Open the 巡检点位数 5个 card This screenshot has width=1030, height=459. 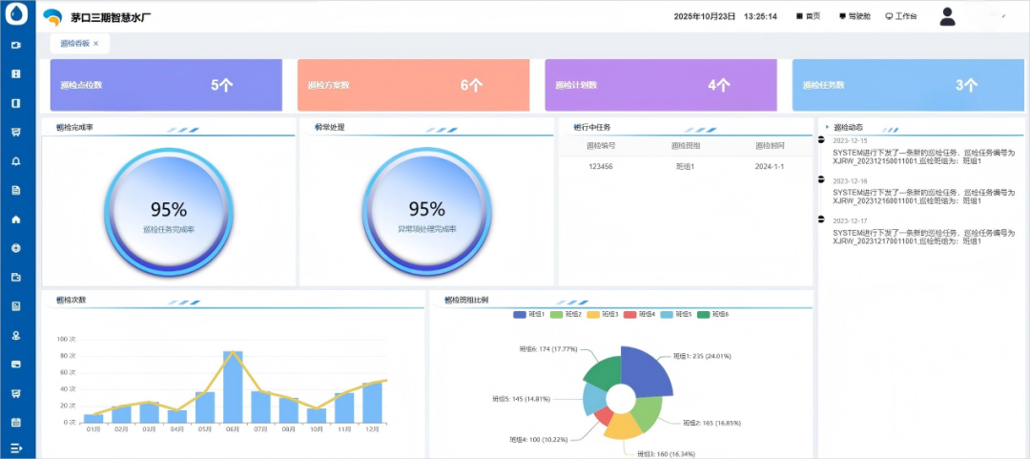coord(166,85)
